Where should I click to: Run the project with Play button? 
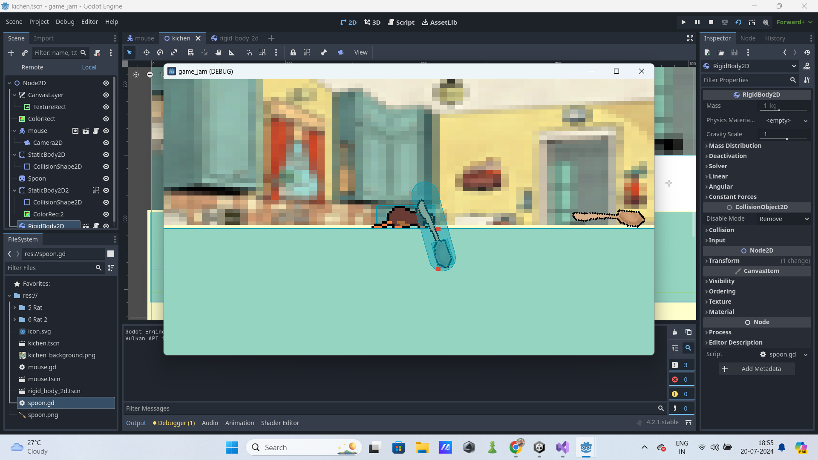[x=683, y=22]
